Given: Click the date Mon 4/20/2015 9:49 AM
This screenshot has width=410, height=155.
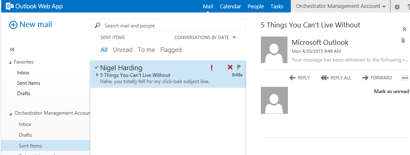Looking at the screenshot, I should (316, 51).
